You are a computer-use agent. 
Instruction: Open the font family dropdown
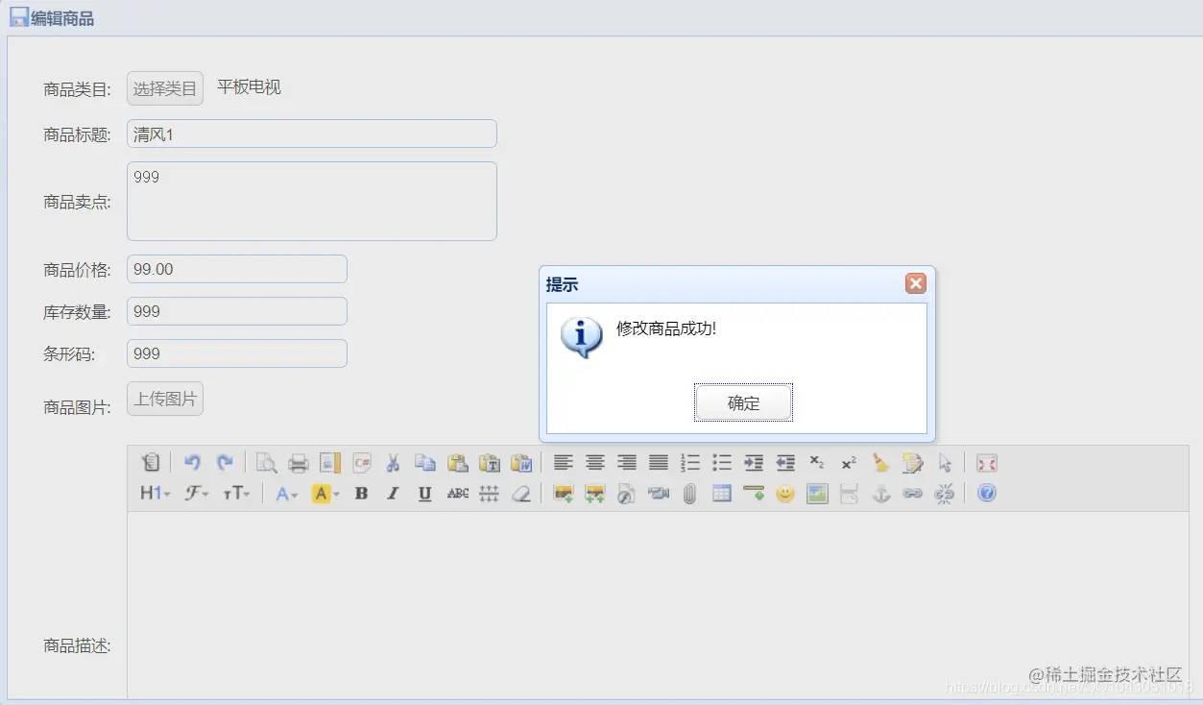point(197,494)
